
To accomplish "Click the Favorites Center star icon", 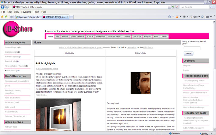I will click(2, 17).
